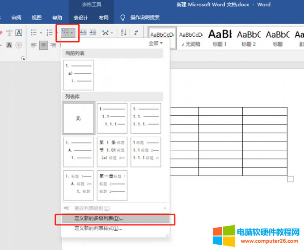Open the '表设计' ribbon tab

click(x=81, y=18)
